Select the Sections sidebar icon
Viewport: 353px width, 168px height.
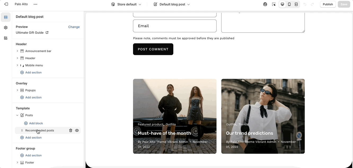point(6,17)
